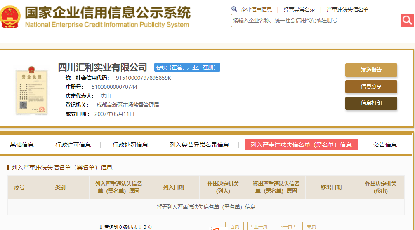Click the national emblem logo
415x230 pixels.
(x=10, y=17)
